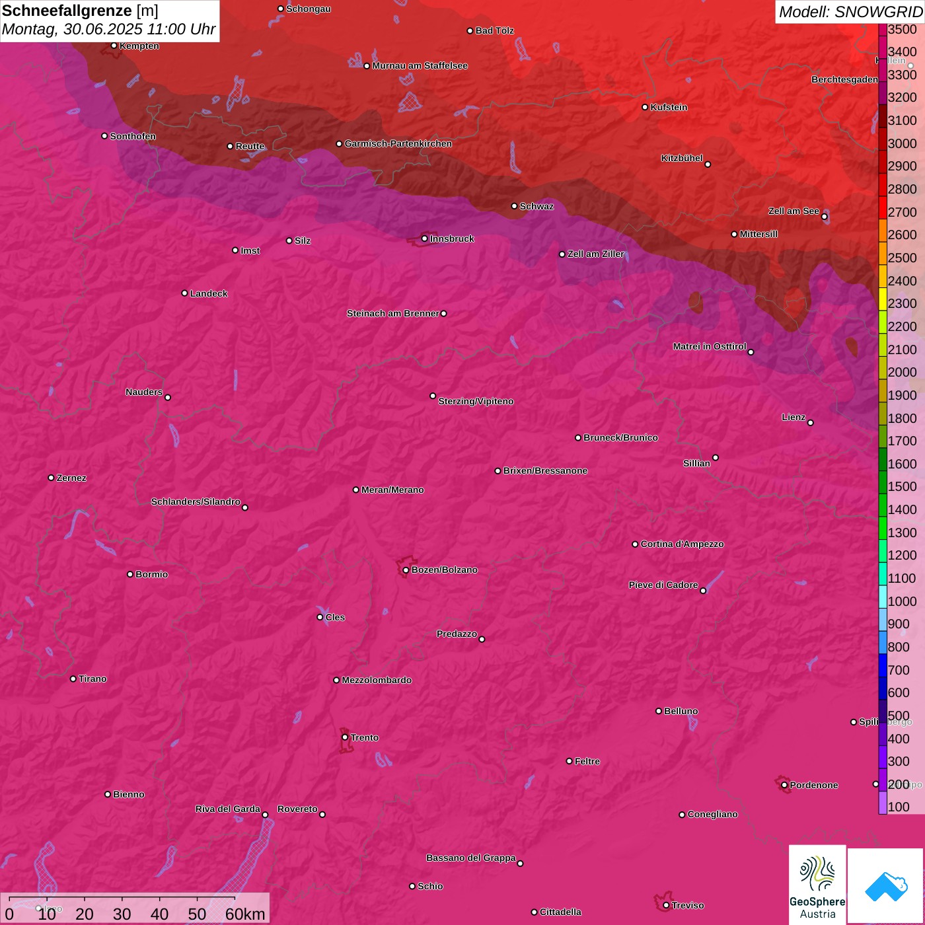
Task: Click the 1600 legend value
Action: click(903, 464)
